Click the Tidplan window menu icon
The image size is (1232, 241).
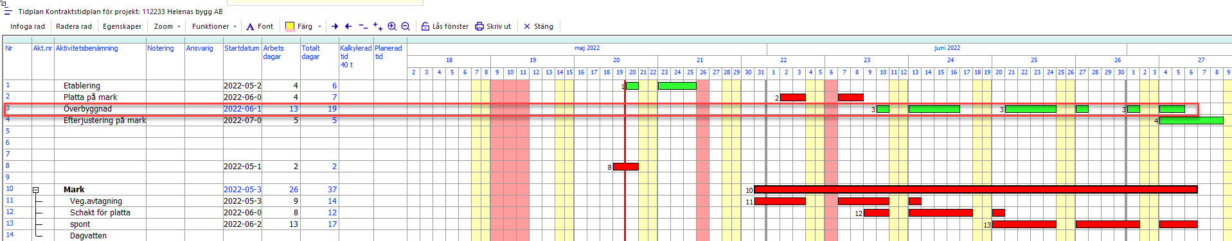8,12
